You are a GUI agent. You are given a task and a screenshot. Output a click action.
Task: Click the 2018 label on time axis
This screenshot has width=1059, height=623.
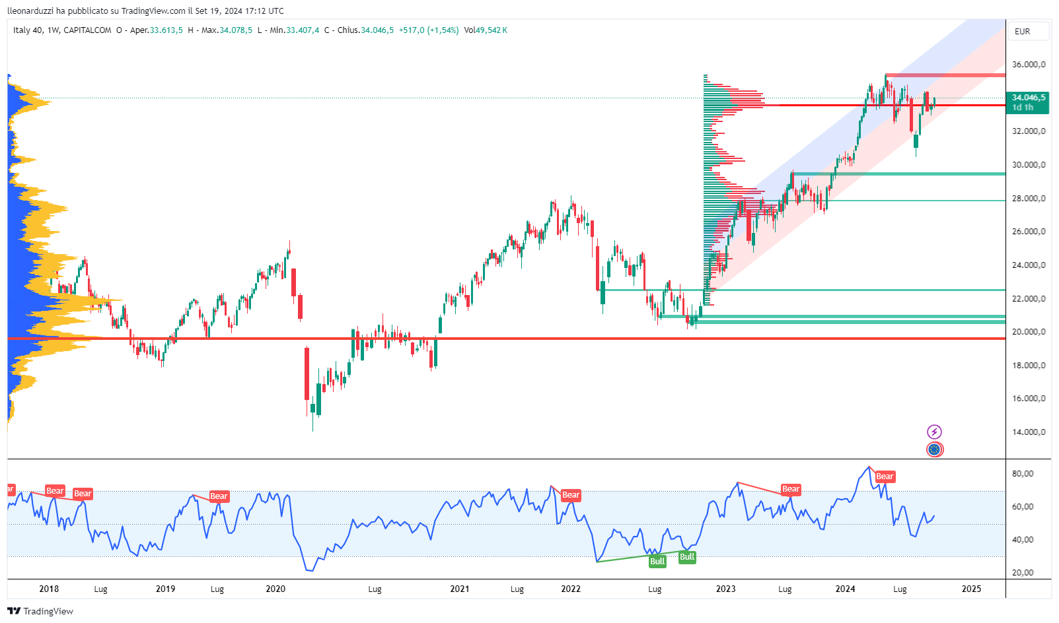click(x=49, y=589)
